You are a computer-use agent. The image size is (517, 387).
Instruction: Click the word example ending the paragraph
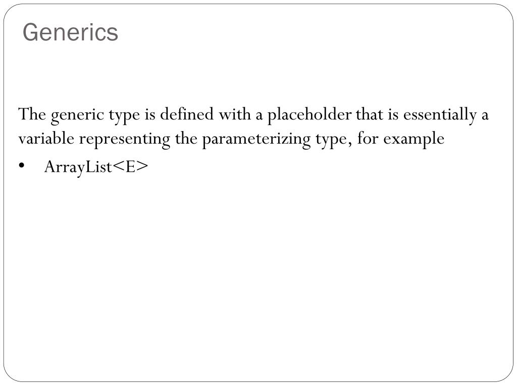(x=413, y=139)
